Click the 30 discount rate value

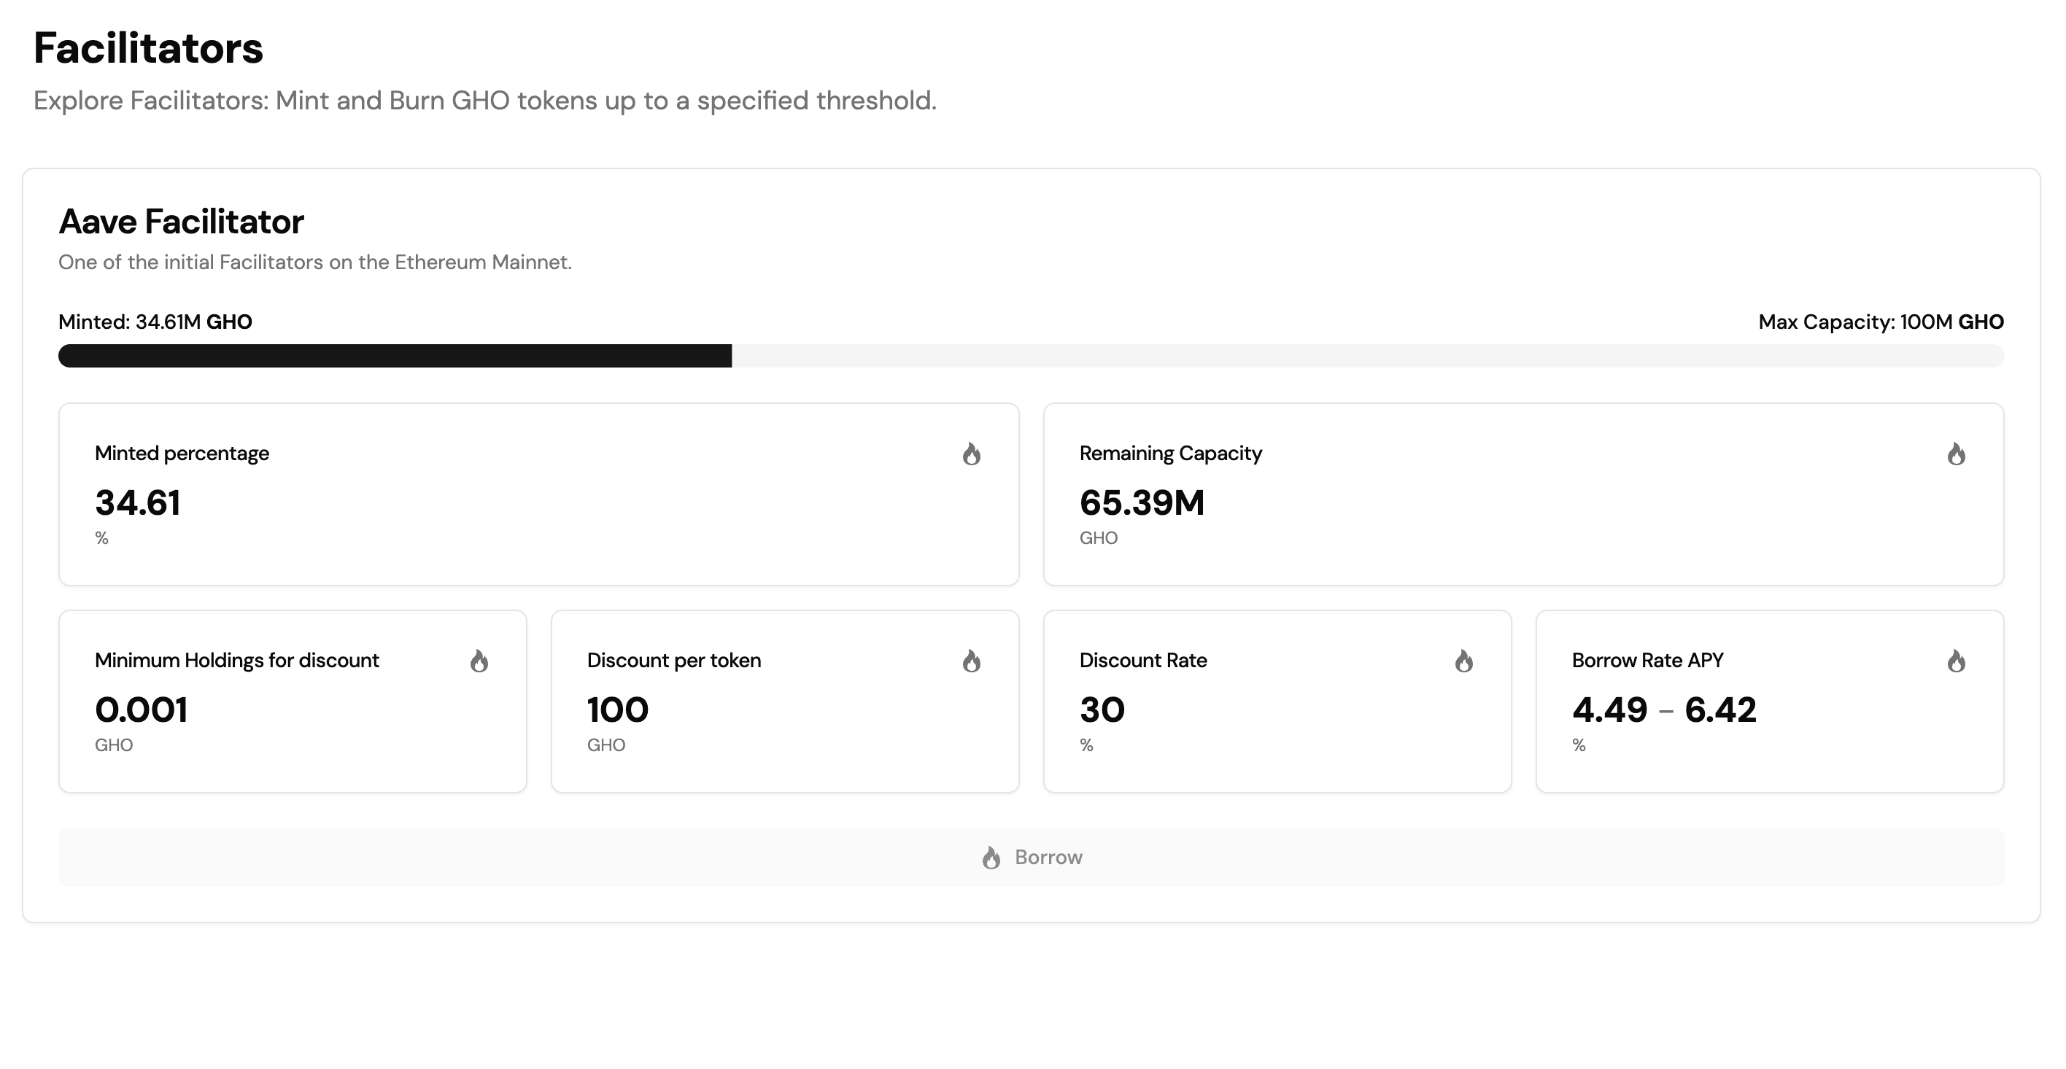tap(1102, 710)
